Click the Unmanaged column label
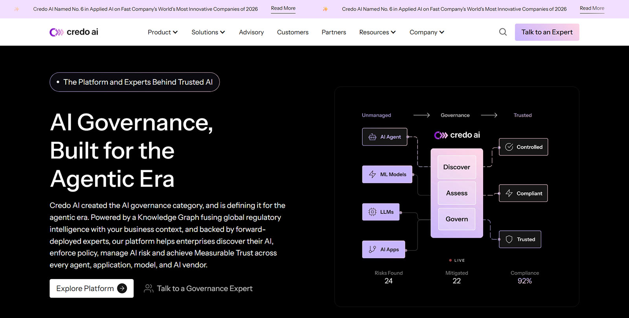The width and height of the screenshot is (629, 318). click(377, 115)
